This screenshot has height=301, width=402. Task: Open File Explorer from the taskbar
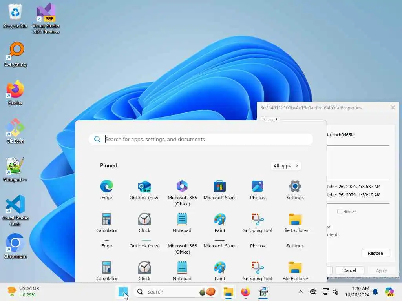[x=228, y=292]
